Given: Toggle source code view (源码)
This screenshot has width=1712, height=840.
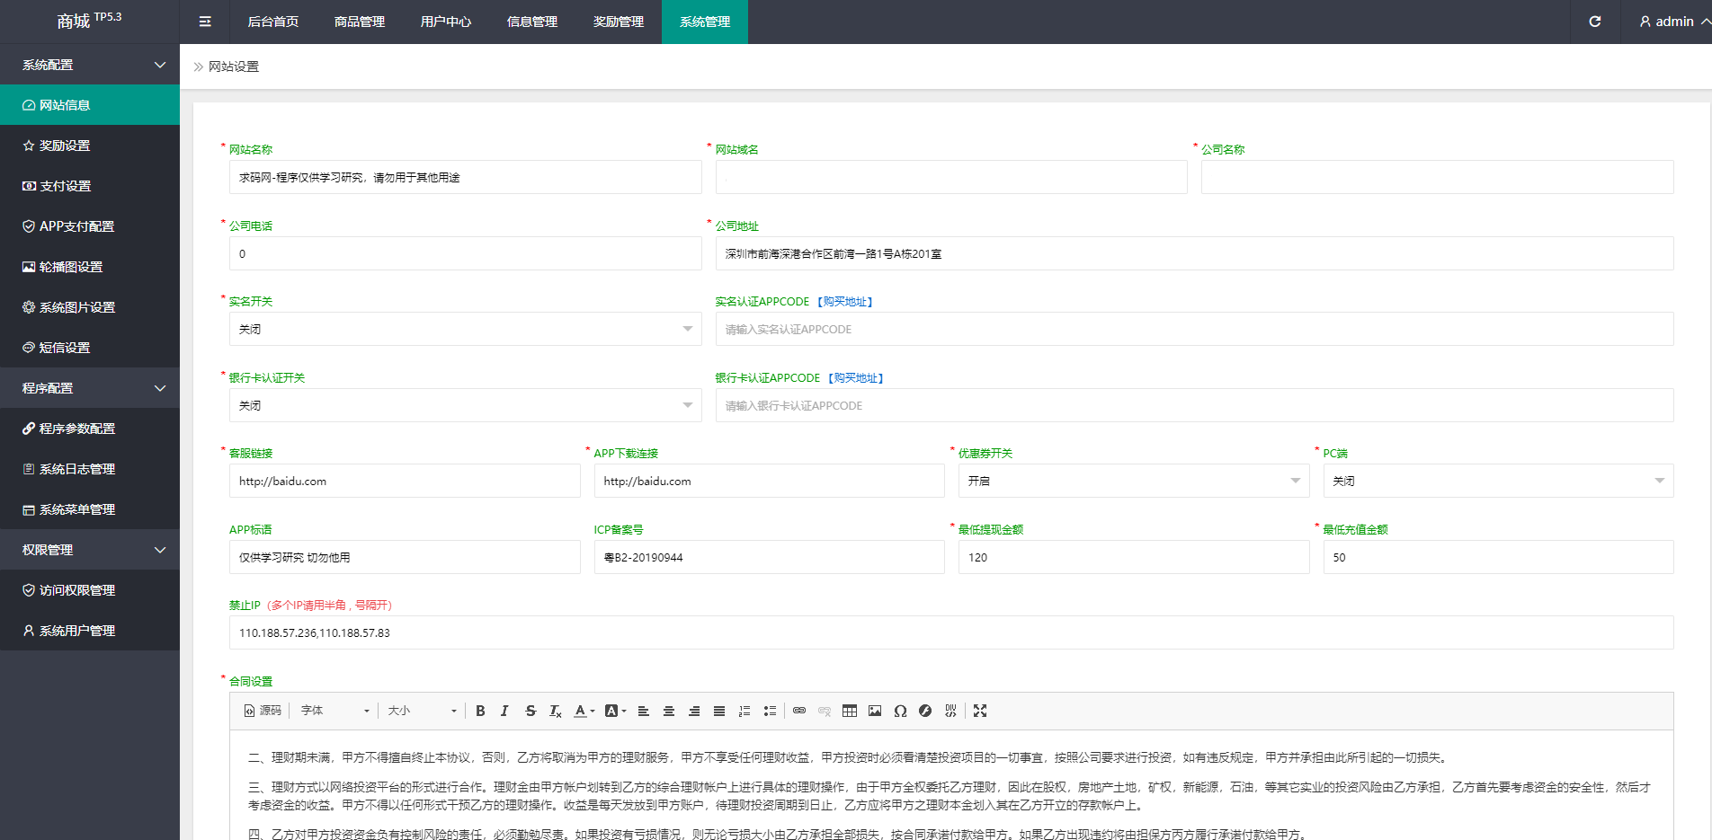Looking at the screenshot, I should point(263,711).
